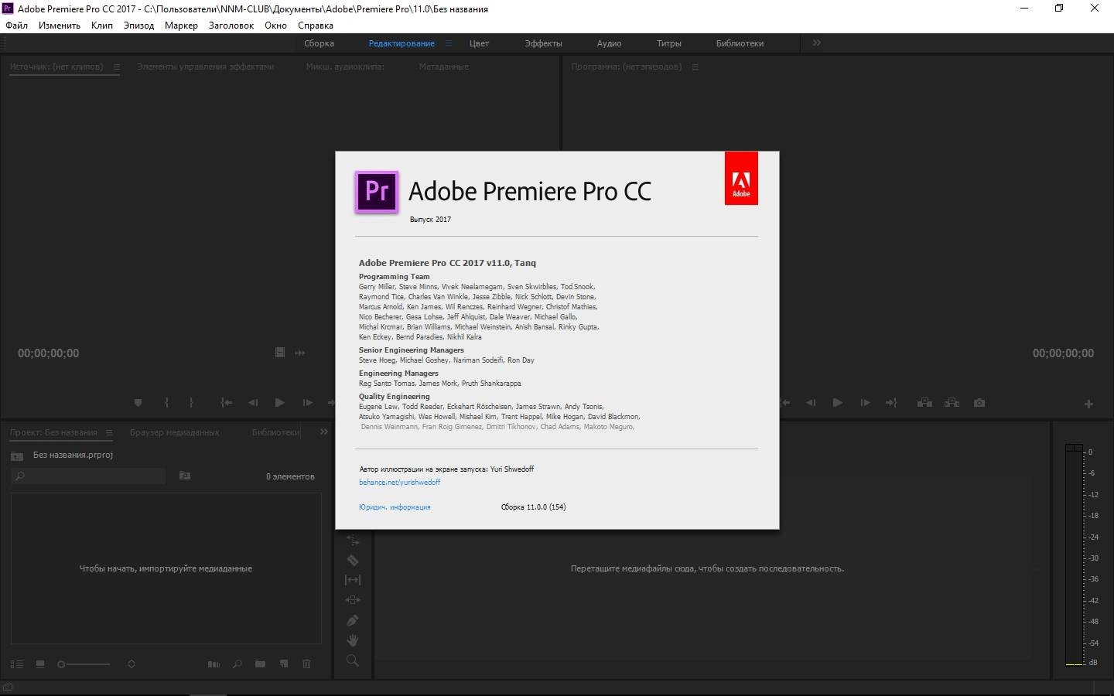Click Mark Out in Source monitor
Viewport: 1114px width, 696px height.
191,403
